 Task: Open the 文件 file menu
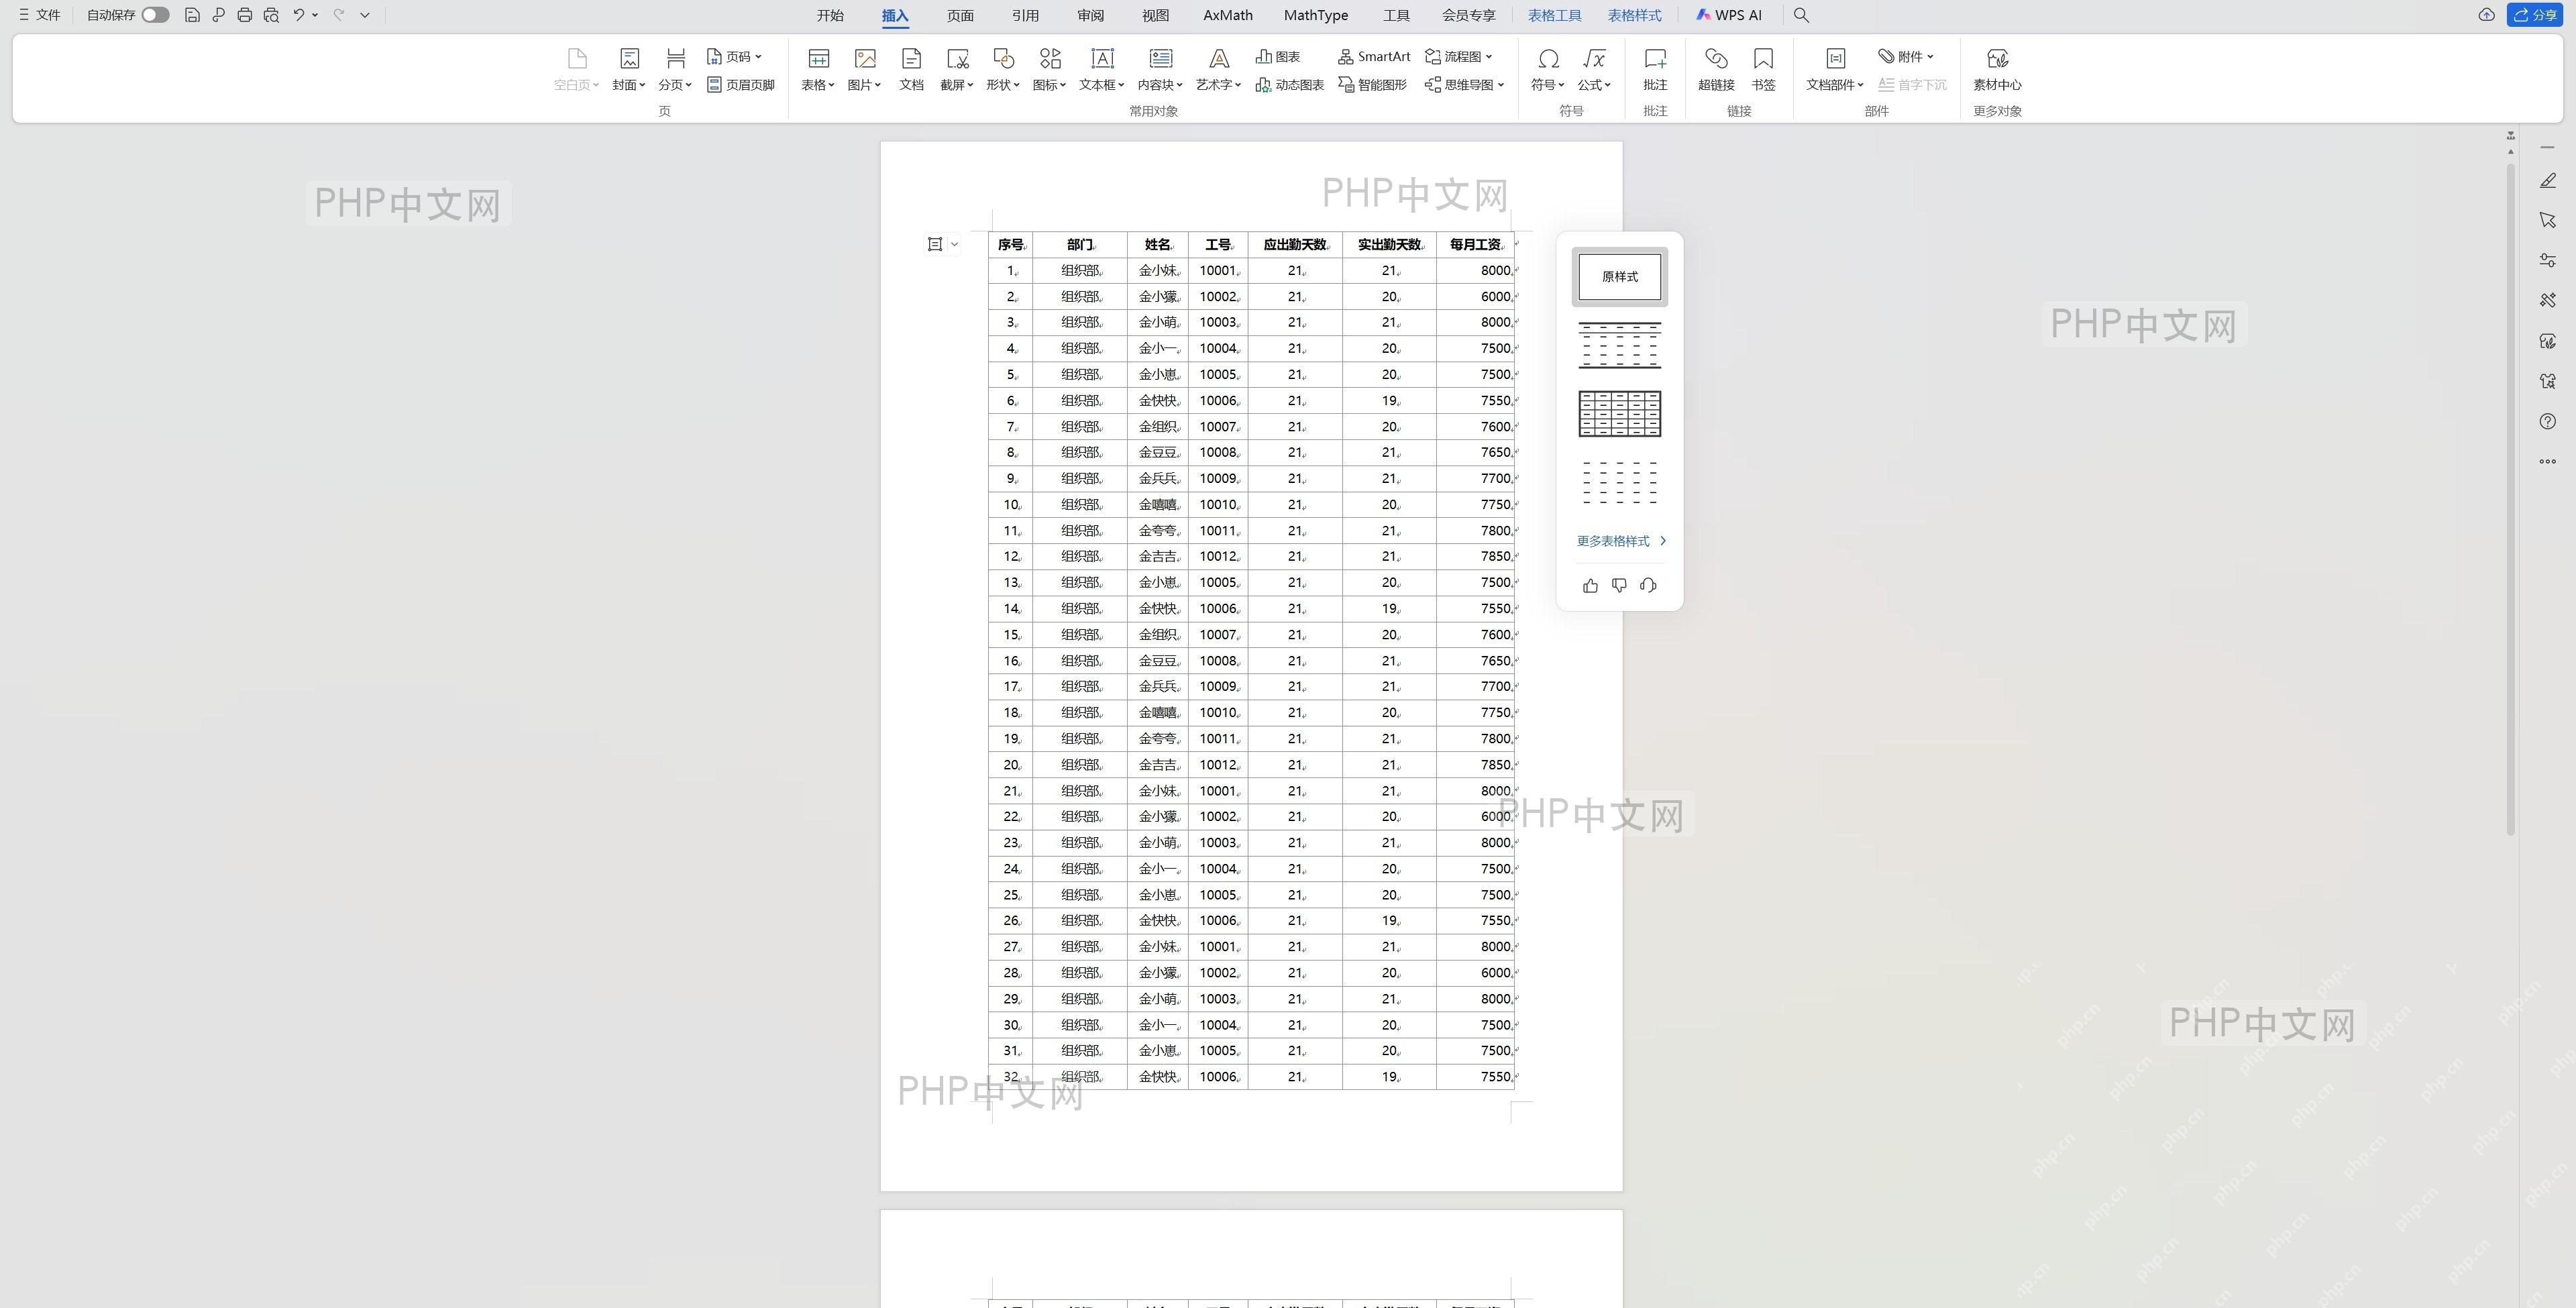click(40, 15)
